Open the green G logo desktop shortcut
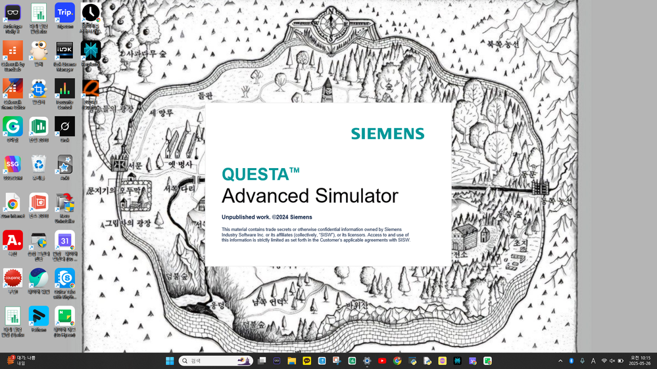Viewport: 657px width, 369px height. tap(12, 129)
